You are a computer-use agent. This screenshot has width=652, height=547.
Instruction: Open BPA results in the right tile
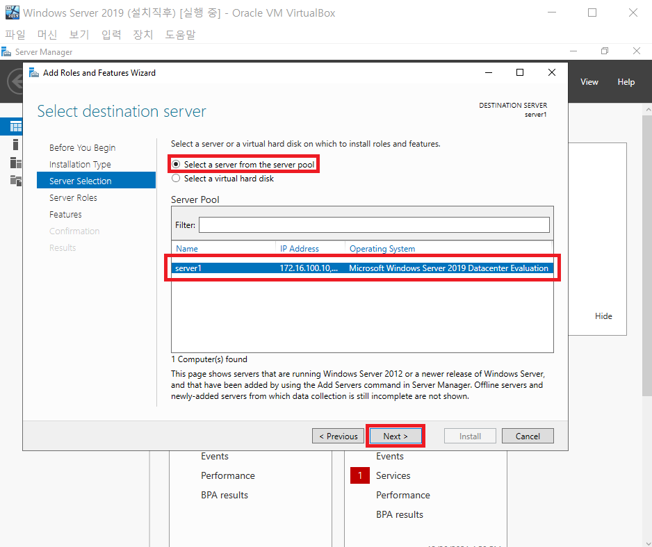[399, 514]
